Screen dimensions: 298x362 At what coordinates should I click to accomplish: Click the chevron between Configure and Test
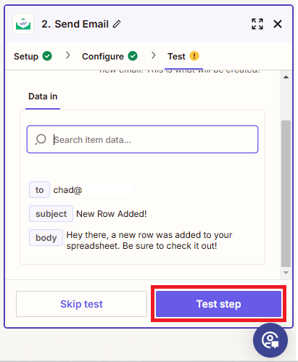pyautogui.click(x=154, y=55)
